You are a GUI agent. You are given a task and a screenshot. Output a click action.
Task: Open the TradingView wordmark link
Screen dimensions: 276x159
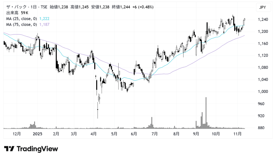[x=37, y=149]
